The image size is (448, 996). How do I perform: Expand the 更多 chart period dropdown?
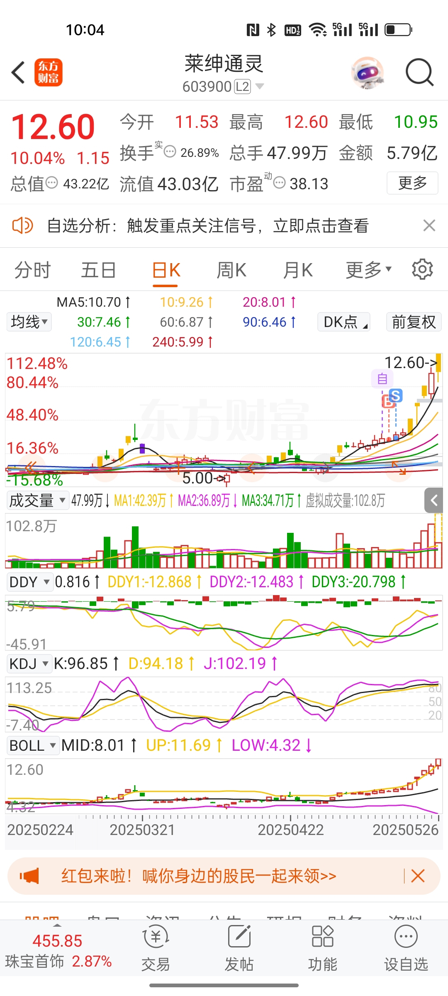(x=369, y=270)
